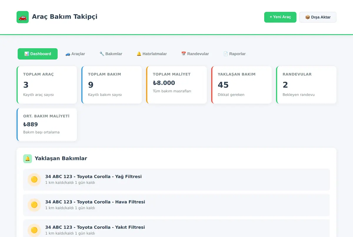Open the Dashboard tab
Image resolution: width=353 pixels, height=237 pixels.
[38, 54]
